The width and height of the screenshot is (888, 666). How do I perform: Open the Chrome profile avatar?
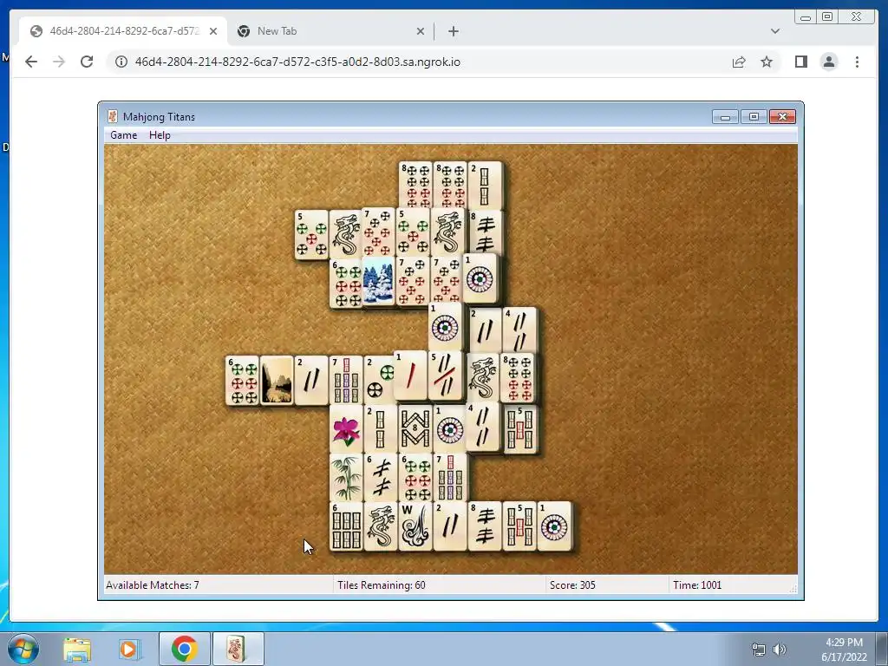(828, 62)
